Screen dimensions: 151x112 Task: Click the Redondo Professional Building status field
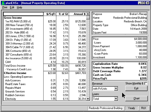point(106,108)
